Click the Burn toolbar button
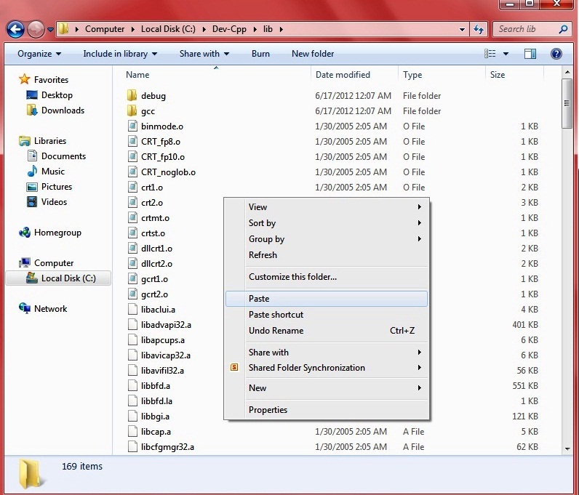The width and height of the screenshot is (579, 495). point(260,54)
